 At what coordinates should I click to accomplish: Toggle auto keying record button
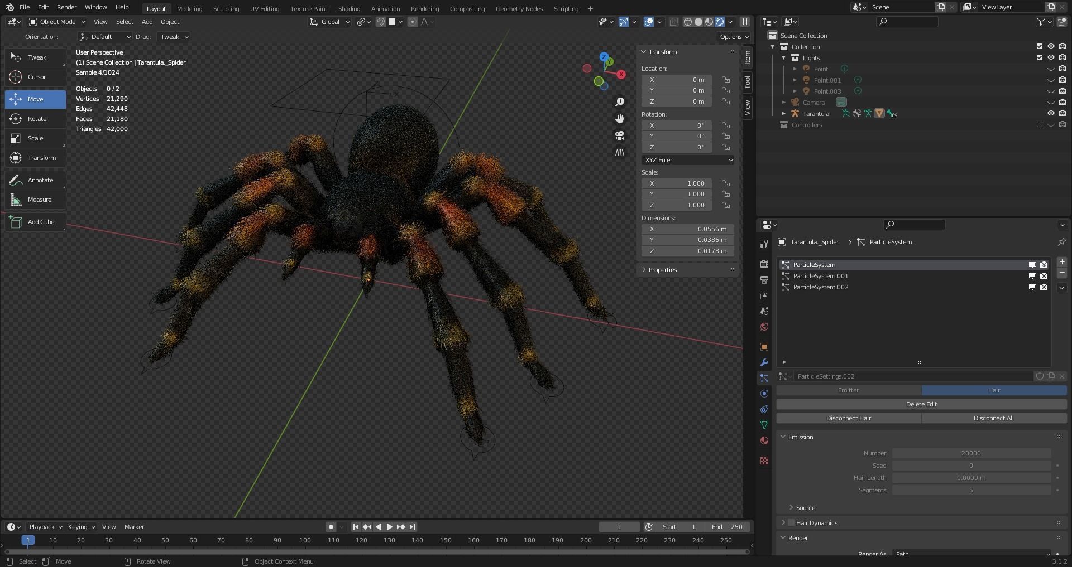click(x=331, y=527)
